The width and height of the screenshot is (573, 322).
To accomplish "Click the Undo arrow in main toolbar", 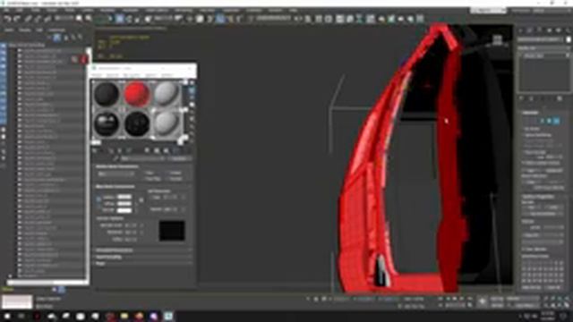I will [8, 19].
